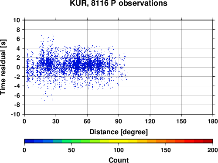The image size is (218, 163).
Task: Click the y-axis tick label 10
Action: (17, 20)
